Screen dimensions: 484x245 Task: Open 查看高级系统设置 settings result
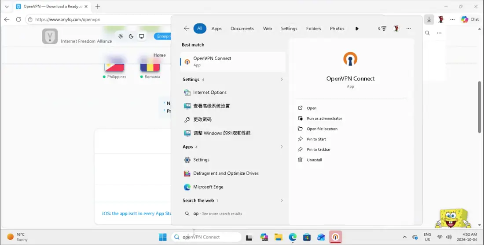233,106
